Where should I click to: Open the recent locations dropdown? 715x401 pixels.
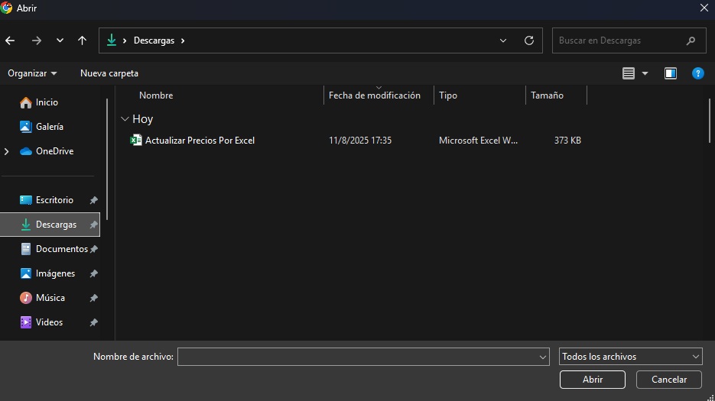[x=60, y=40]
